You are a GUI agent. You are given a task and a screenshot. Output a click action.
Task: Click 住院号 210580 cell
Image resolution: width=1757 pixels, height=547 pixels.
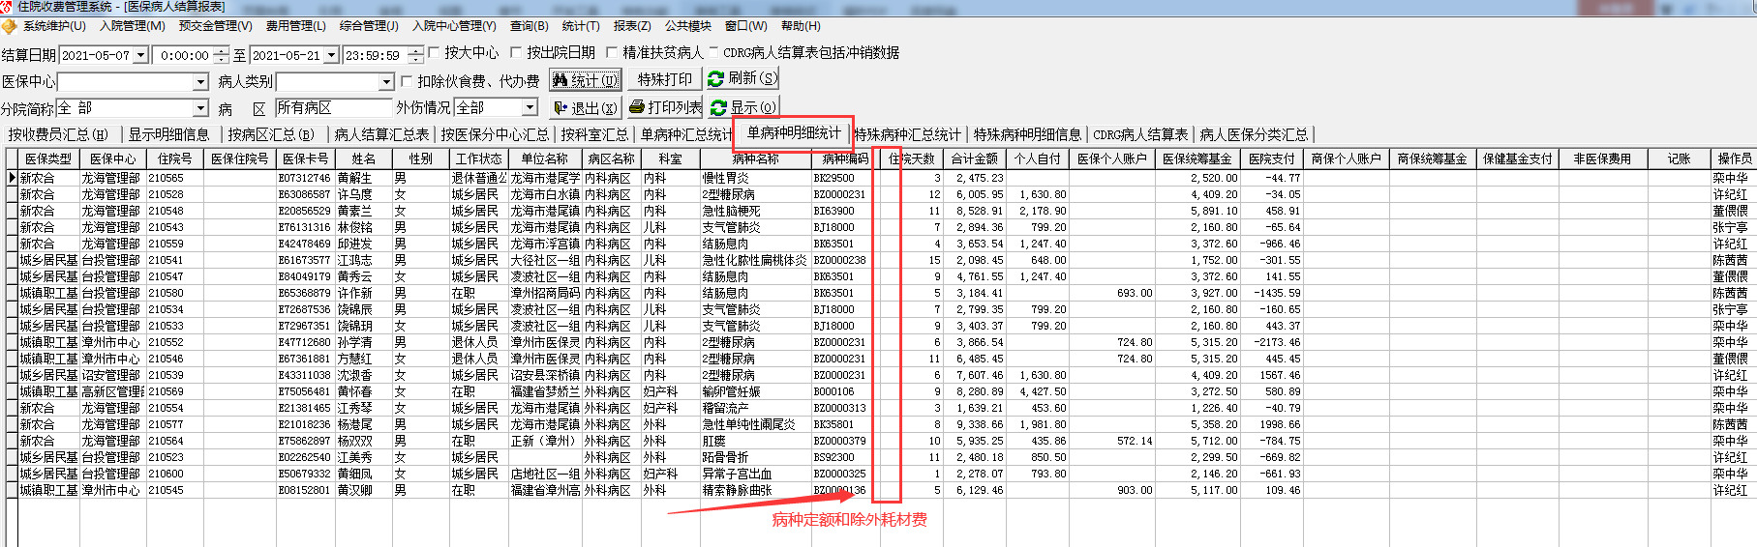point(175,293)
